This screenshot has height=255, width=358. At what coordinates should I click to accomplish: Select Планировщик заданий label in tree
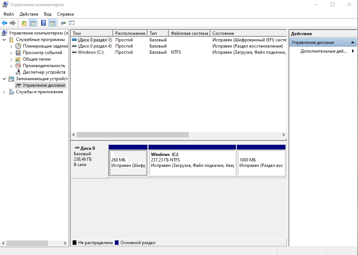point(45,46)
